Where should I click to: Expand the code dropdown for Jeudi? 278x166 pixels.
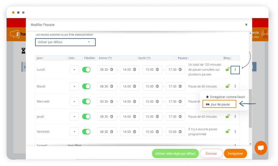coord(74,116)
